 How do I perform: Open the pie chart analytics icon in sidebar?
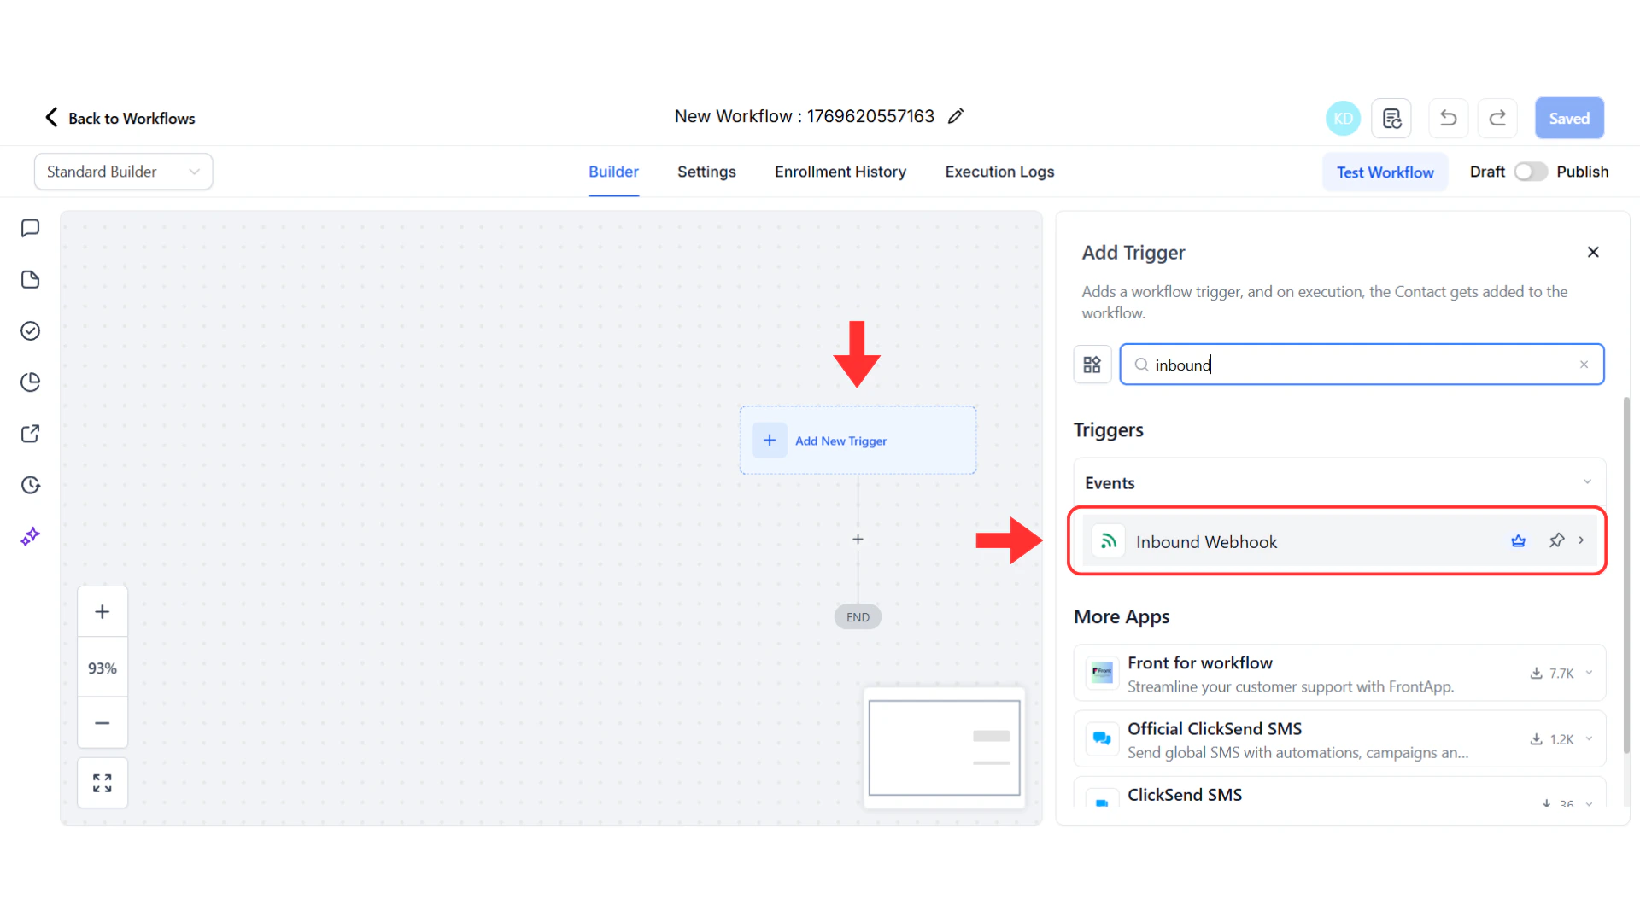click(x=31, y=382)
